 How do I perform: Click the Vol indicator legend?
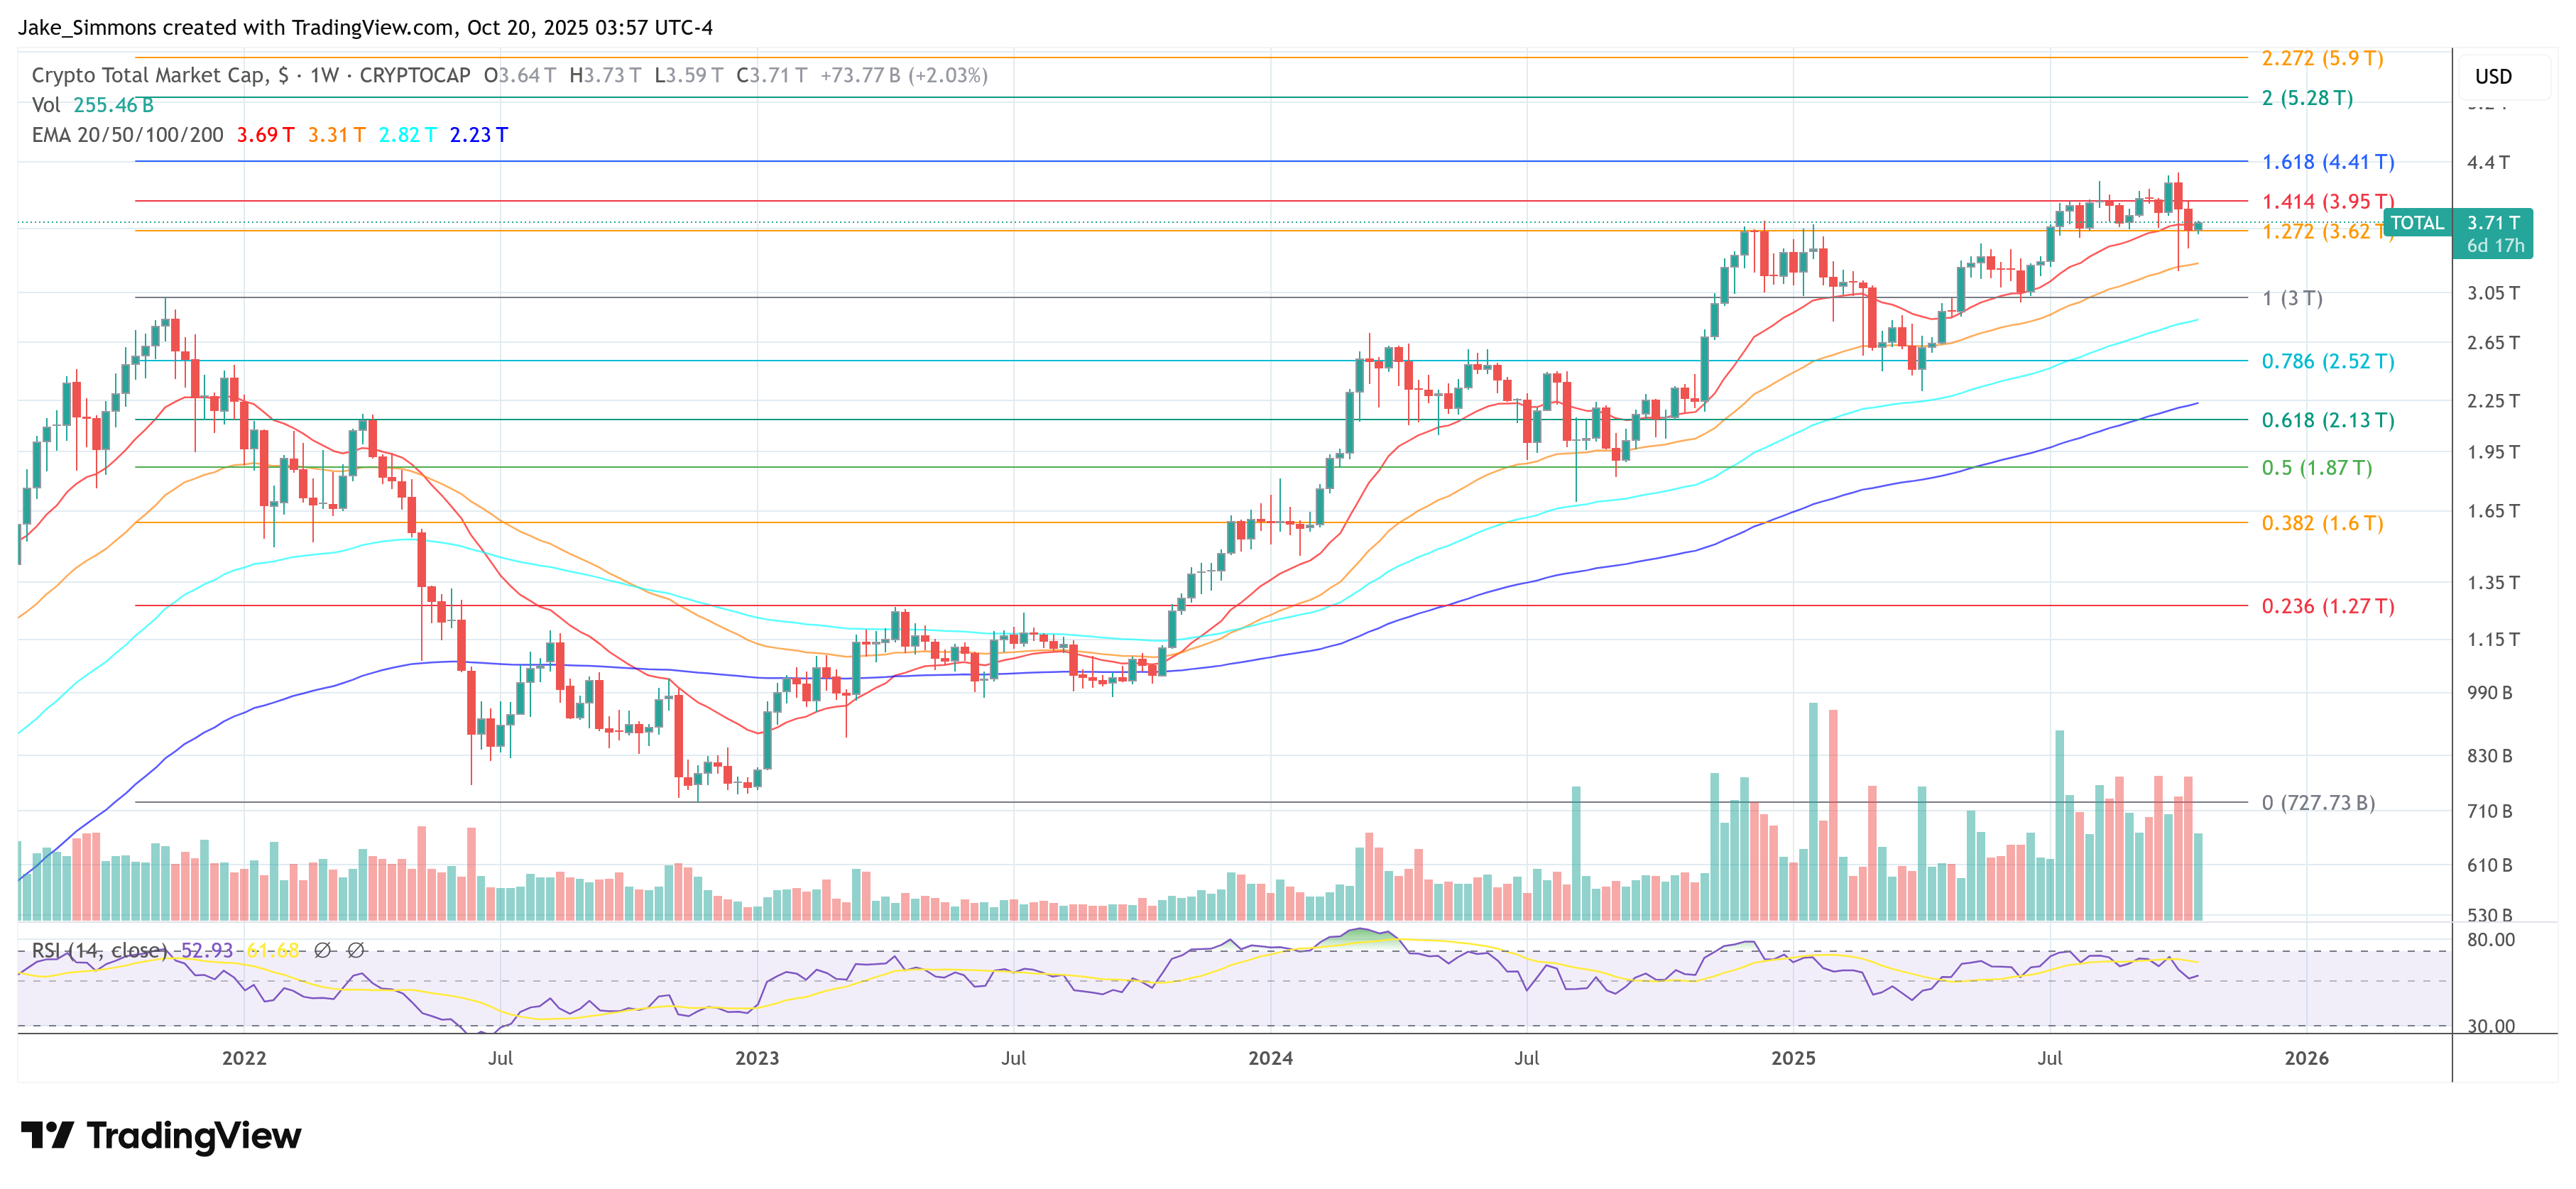pos(46,105)
